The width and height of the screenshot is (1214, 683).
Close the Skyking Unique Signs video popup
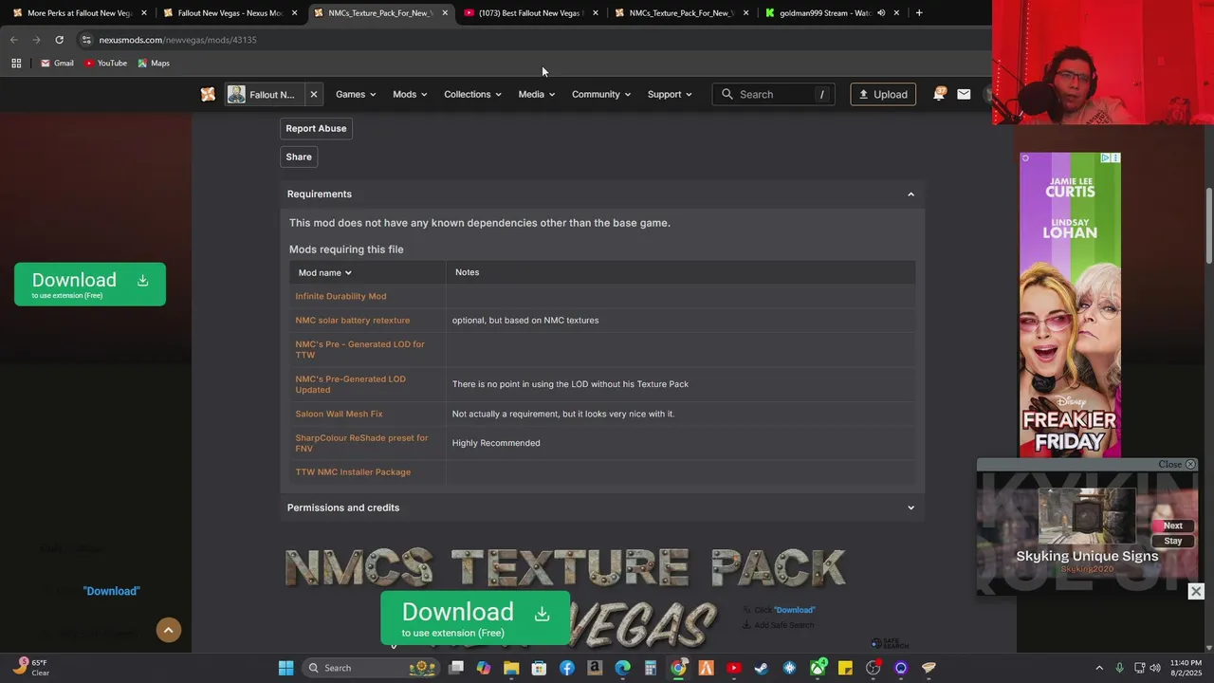tap(1177, 465)
